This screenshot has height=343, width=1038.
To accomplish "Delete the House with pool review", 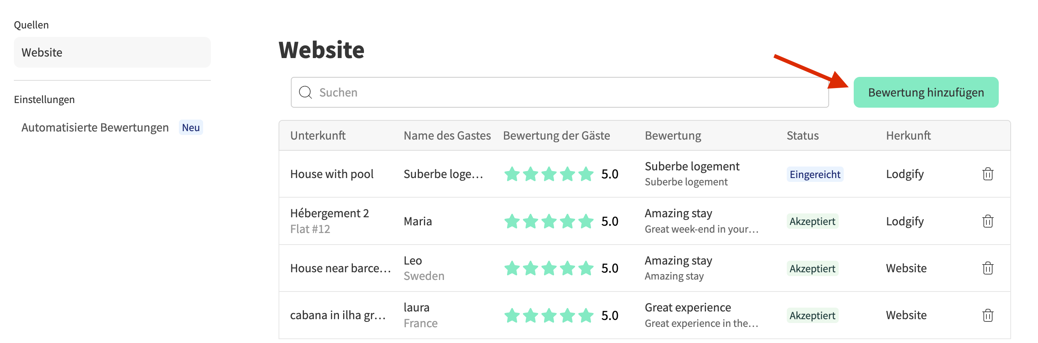I will click(x=988, y=174).
